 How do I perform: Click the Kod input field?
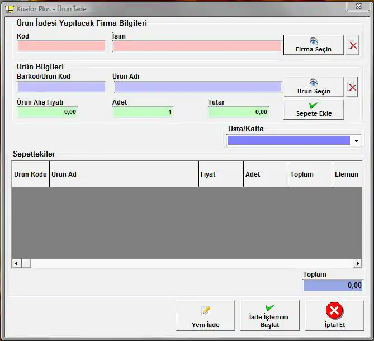click(x=61, y=46)
